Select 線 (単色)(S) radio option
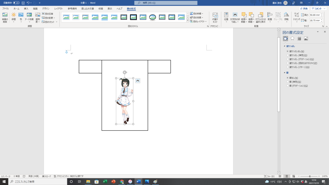The width and height of the screenshot is (329, 185). click(x=294, y=82)
